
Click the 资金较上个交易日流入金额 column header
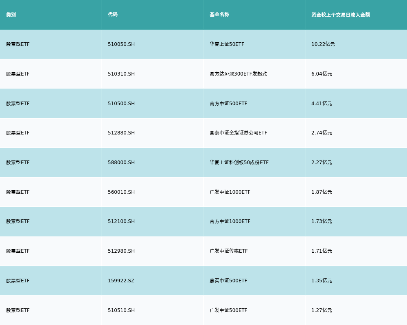[x=341, y=15]
